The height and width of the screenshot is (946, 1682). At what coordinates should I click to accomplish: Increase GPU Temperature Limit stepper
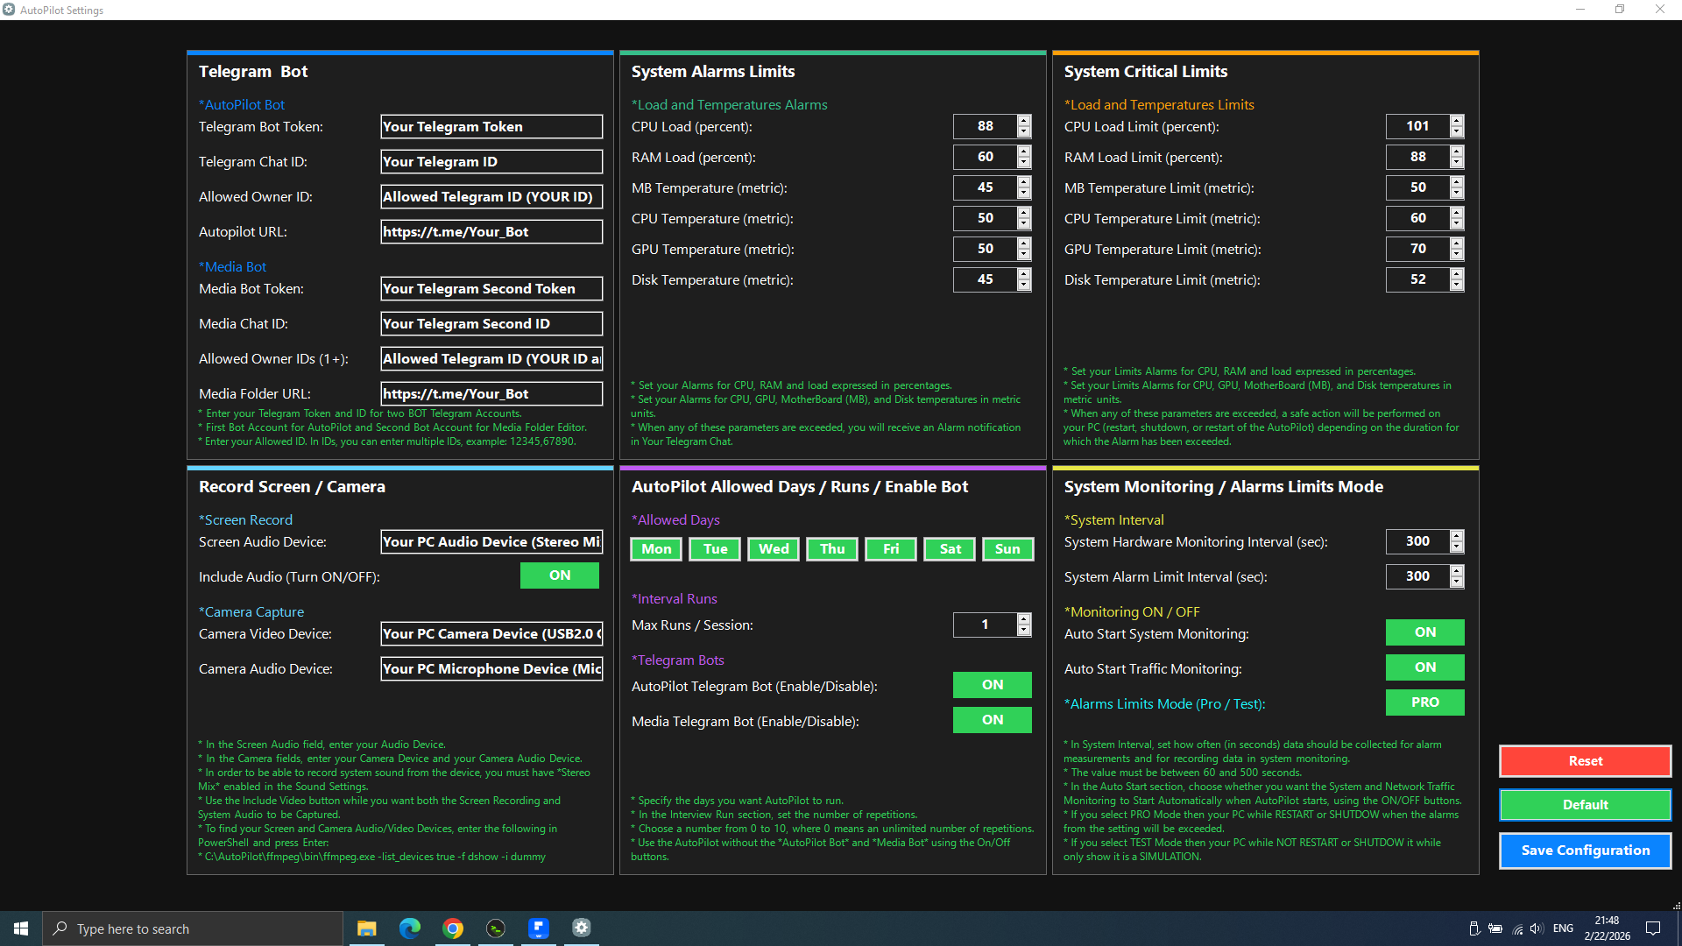pyautogui.click(x=1456, y=244)
